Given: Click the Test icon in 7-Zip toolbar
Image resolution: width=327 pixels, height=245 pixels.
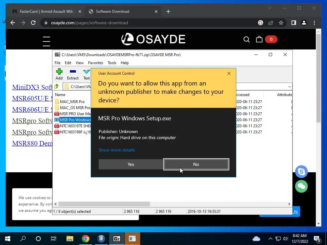Looking at the screenshot, I should click(86, 74).
